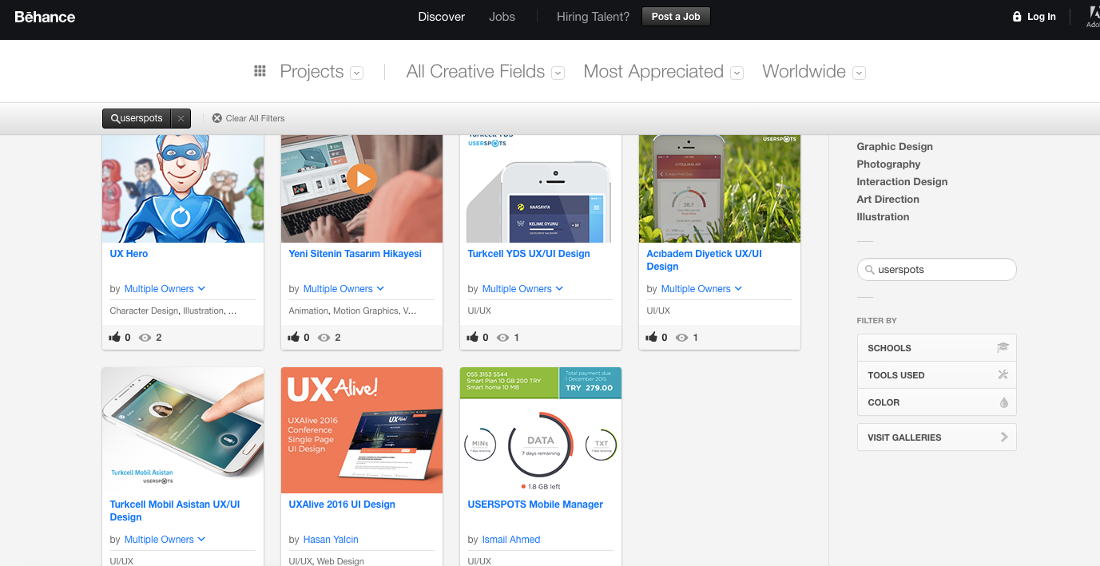Open Yeni Sitenin Tasarım Hikayesi title
Image resolution: width=1100 pixels, height=566 pixels.
(x=355, y=254)
